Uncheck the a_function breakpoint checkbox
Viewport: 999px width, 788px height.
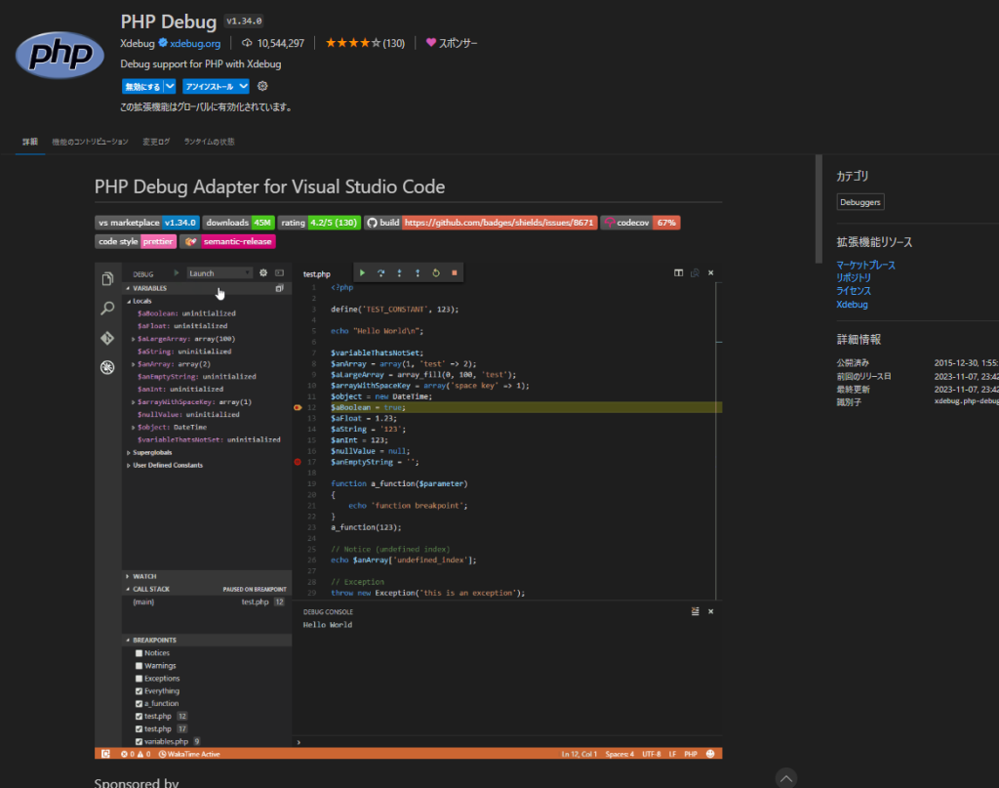click(x=139, y=704)
